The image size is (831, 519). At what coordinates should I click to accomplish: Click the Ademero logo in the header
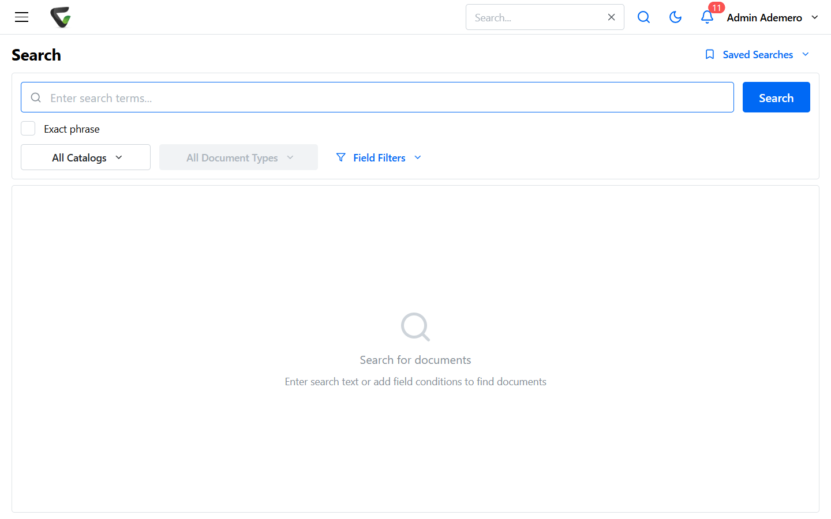tap(61, 17)
